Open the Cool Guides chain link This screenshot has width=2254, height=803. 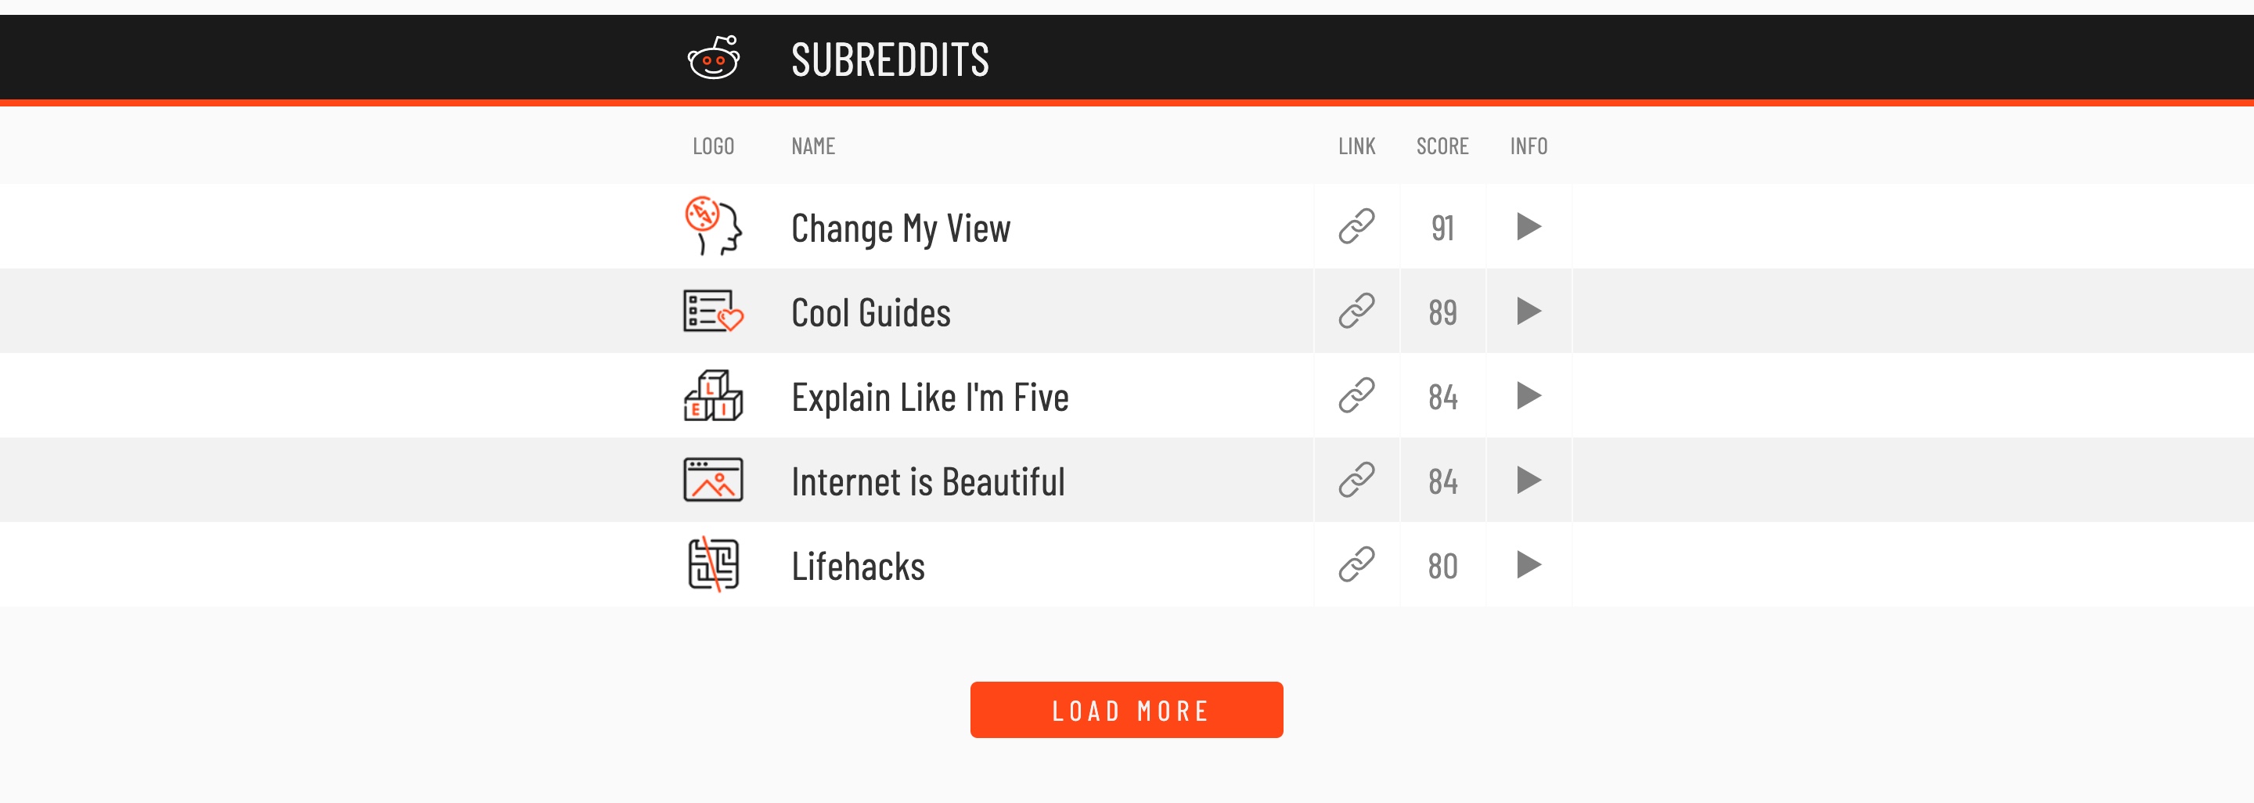click(1356, 311)
